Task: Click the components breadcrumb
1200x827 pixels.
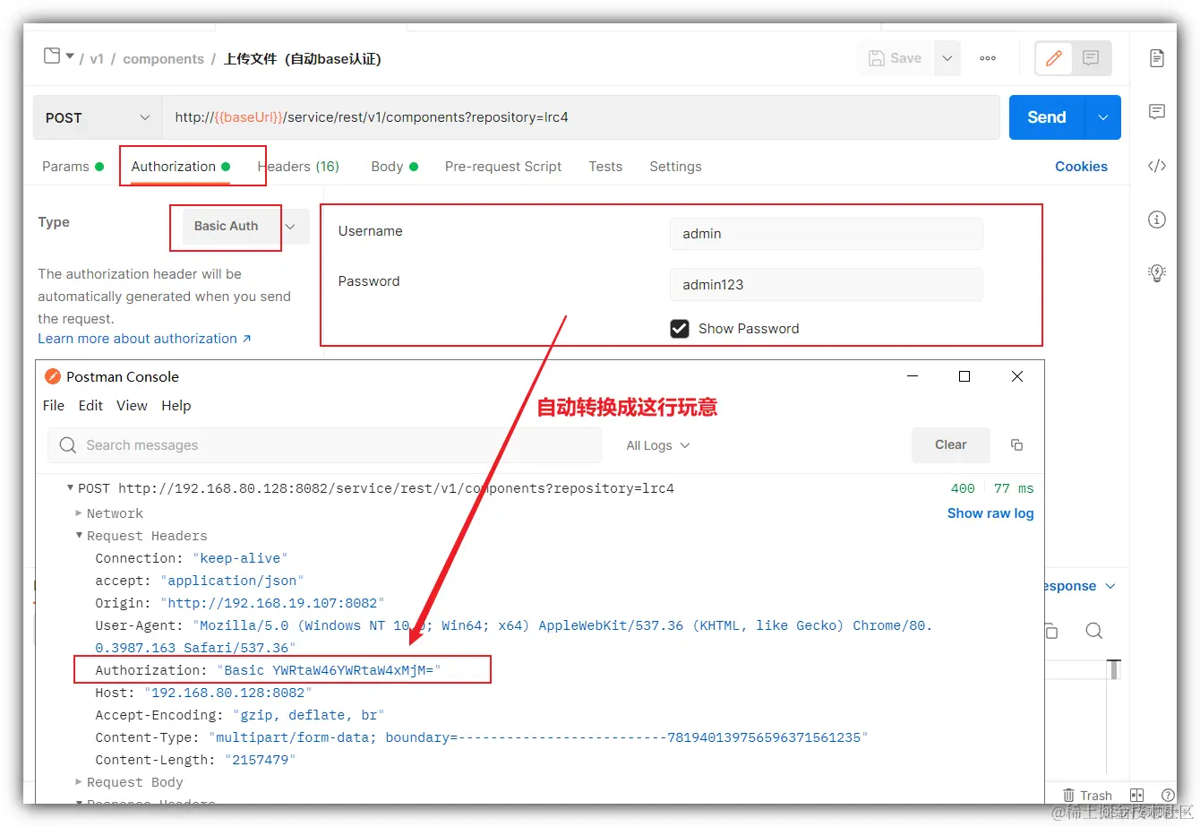Action: click(163, 59)
